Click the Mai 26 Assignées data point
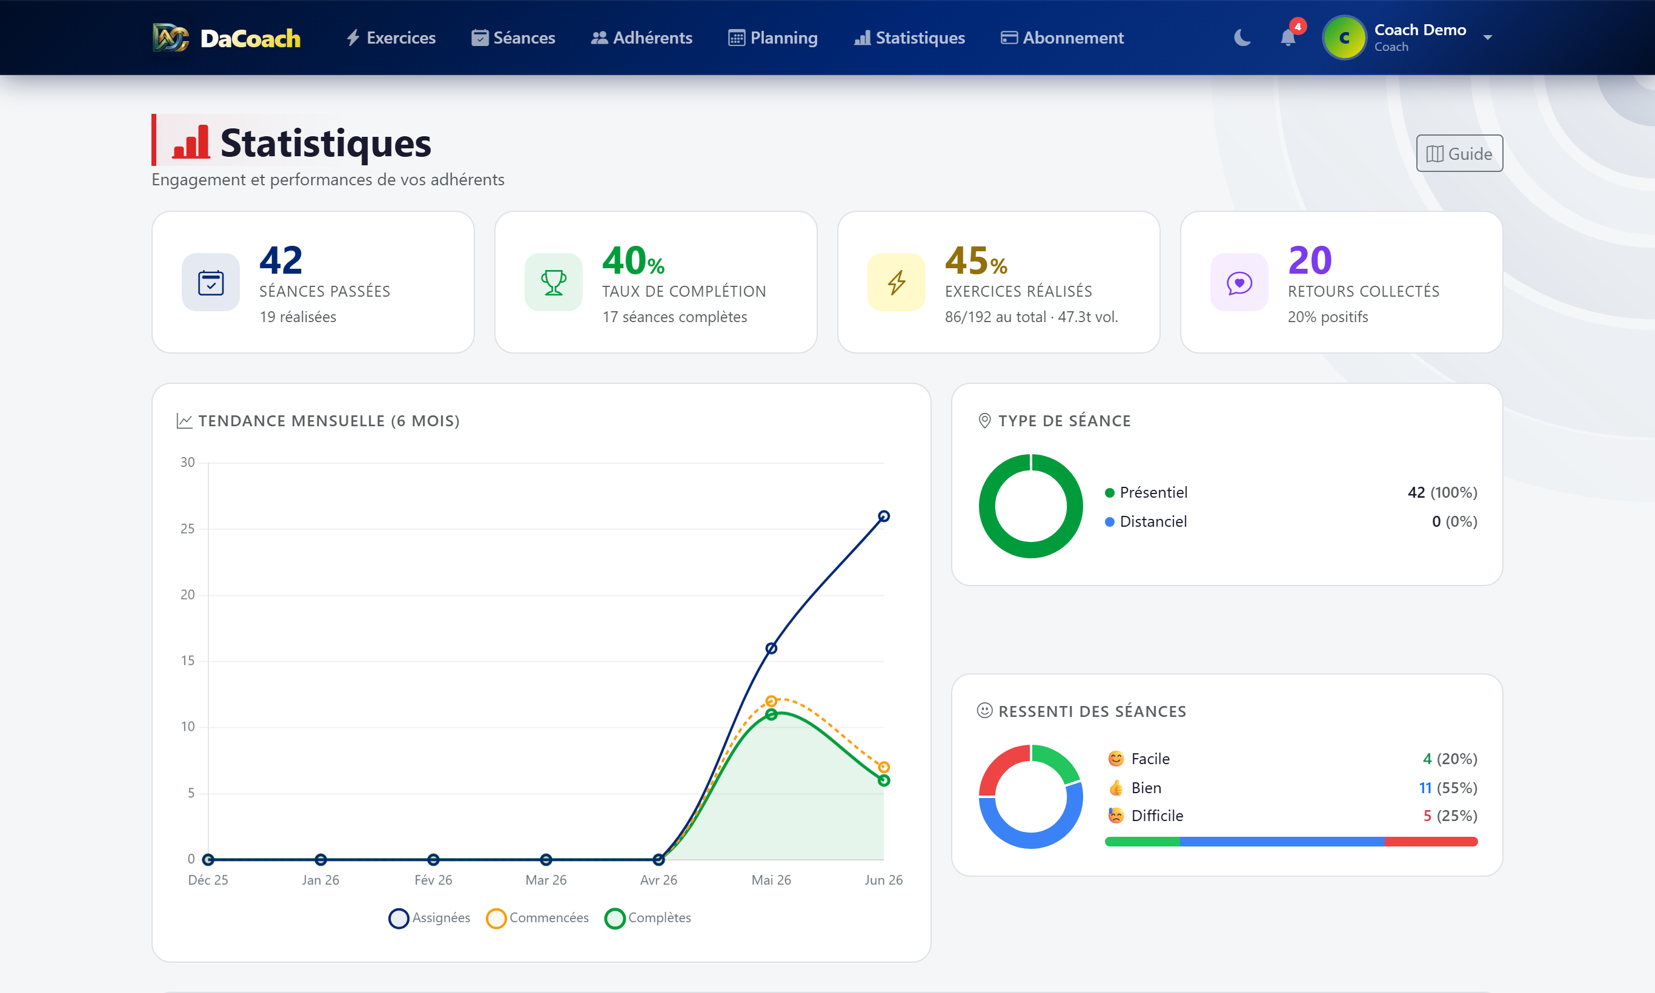 coord(771,648)
